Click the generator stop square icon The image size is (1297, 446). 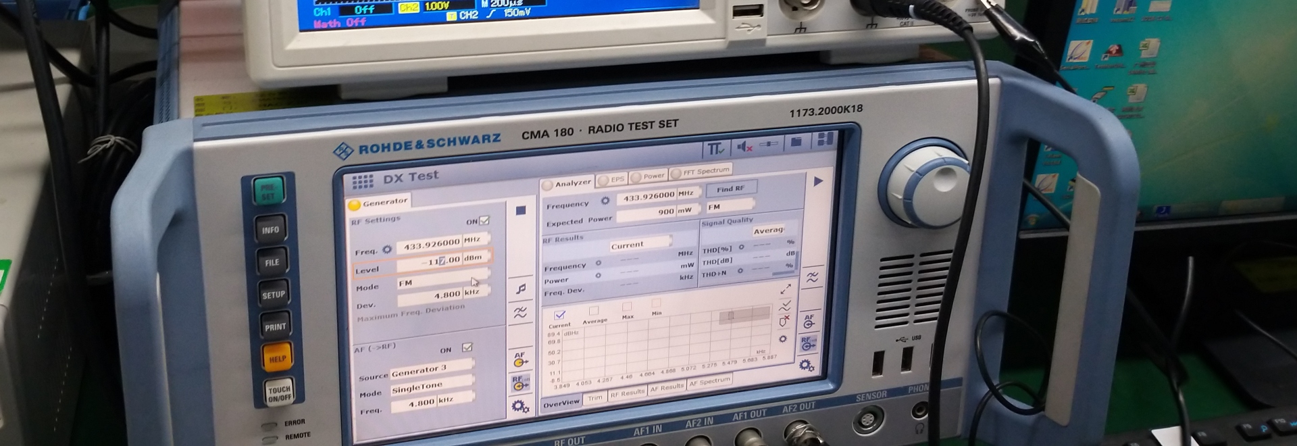tap(520, 211)
